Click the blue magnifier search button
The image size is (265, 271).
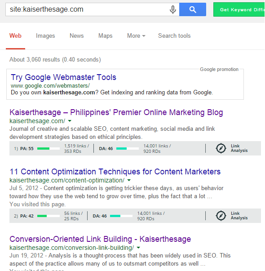tap(193, 9)
